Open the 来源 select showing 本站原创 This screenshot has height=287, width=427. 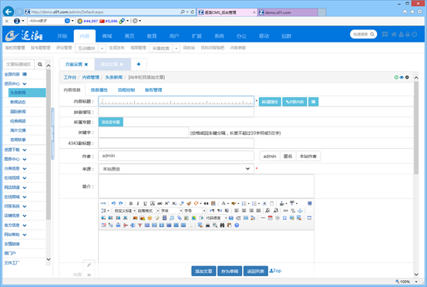[177, 169]
